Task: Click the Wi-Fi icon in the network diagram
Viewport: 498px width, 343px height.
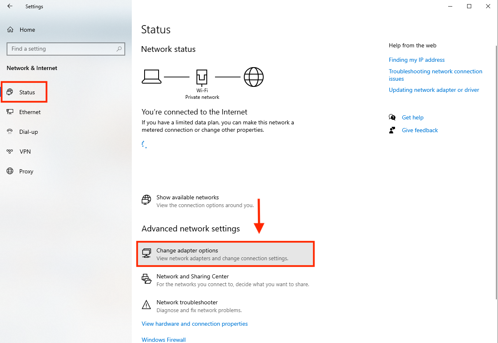Action: (202, 76)
